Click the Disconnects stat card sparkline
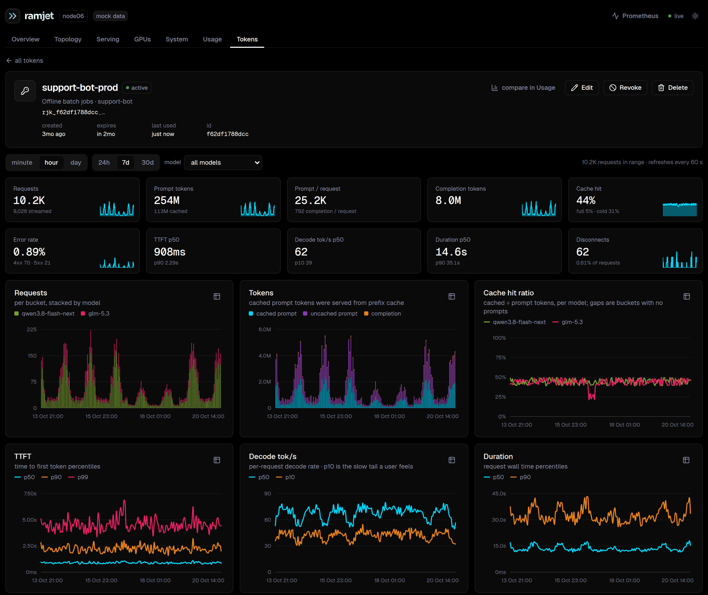 (680, 259)
